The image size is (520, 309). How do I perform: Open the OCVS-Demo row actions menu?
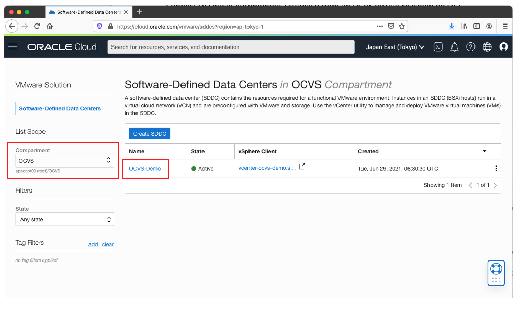coord(495,168)
